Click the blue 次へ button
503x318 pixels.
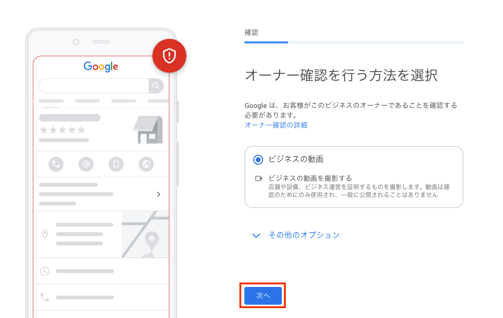(263, 296)
